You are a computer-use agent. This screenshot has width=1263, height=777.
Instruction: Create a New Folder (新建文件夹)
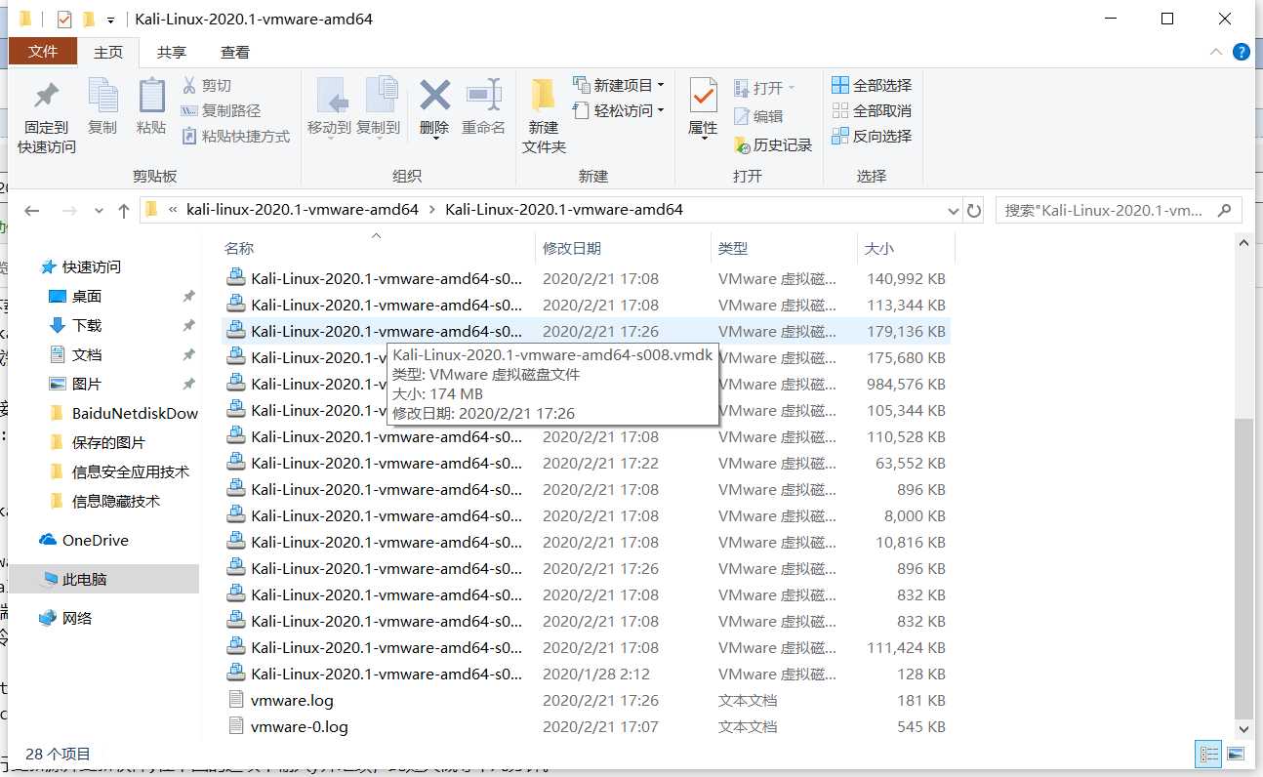point(544,116)
